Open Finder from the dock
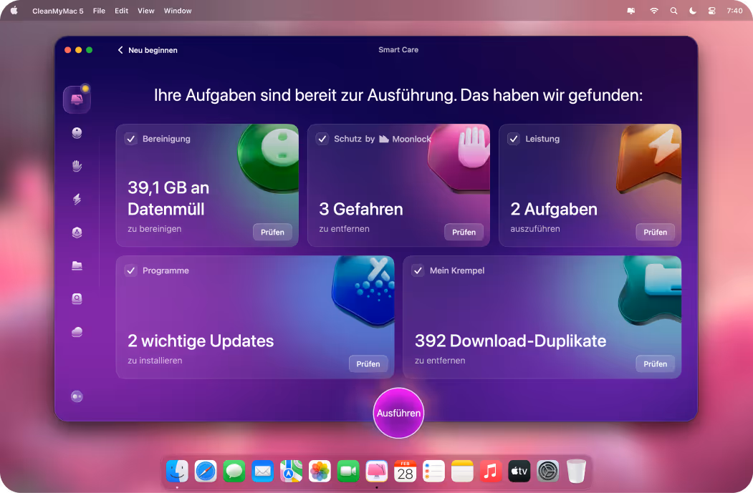Image resolution: width=753 pixels, height=493 pixels. click(177, 471)
